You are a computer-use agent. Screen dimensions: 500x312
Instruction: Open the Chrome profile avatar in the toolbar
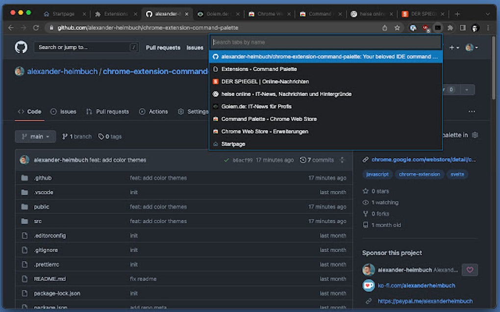pyautogui.click(x=475, y=28)
